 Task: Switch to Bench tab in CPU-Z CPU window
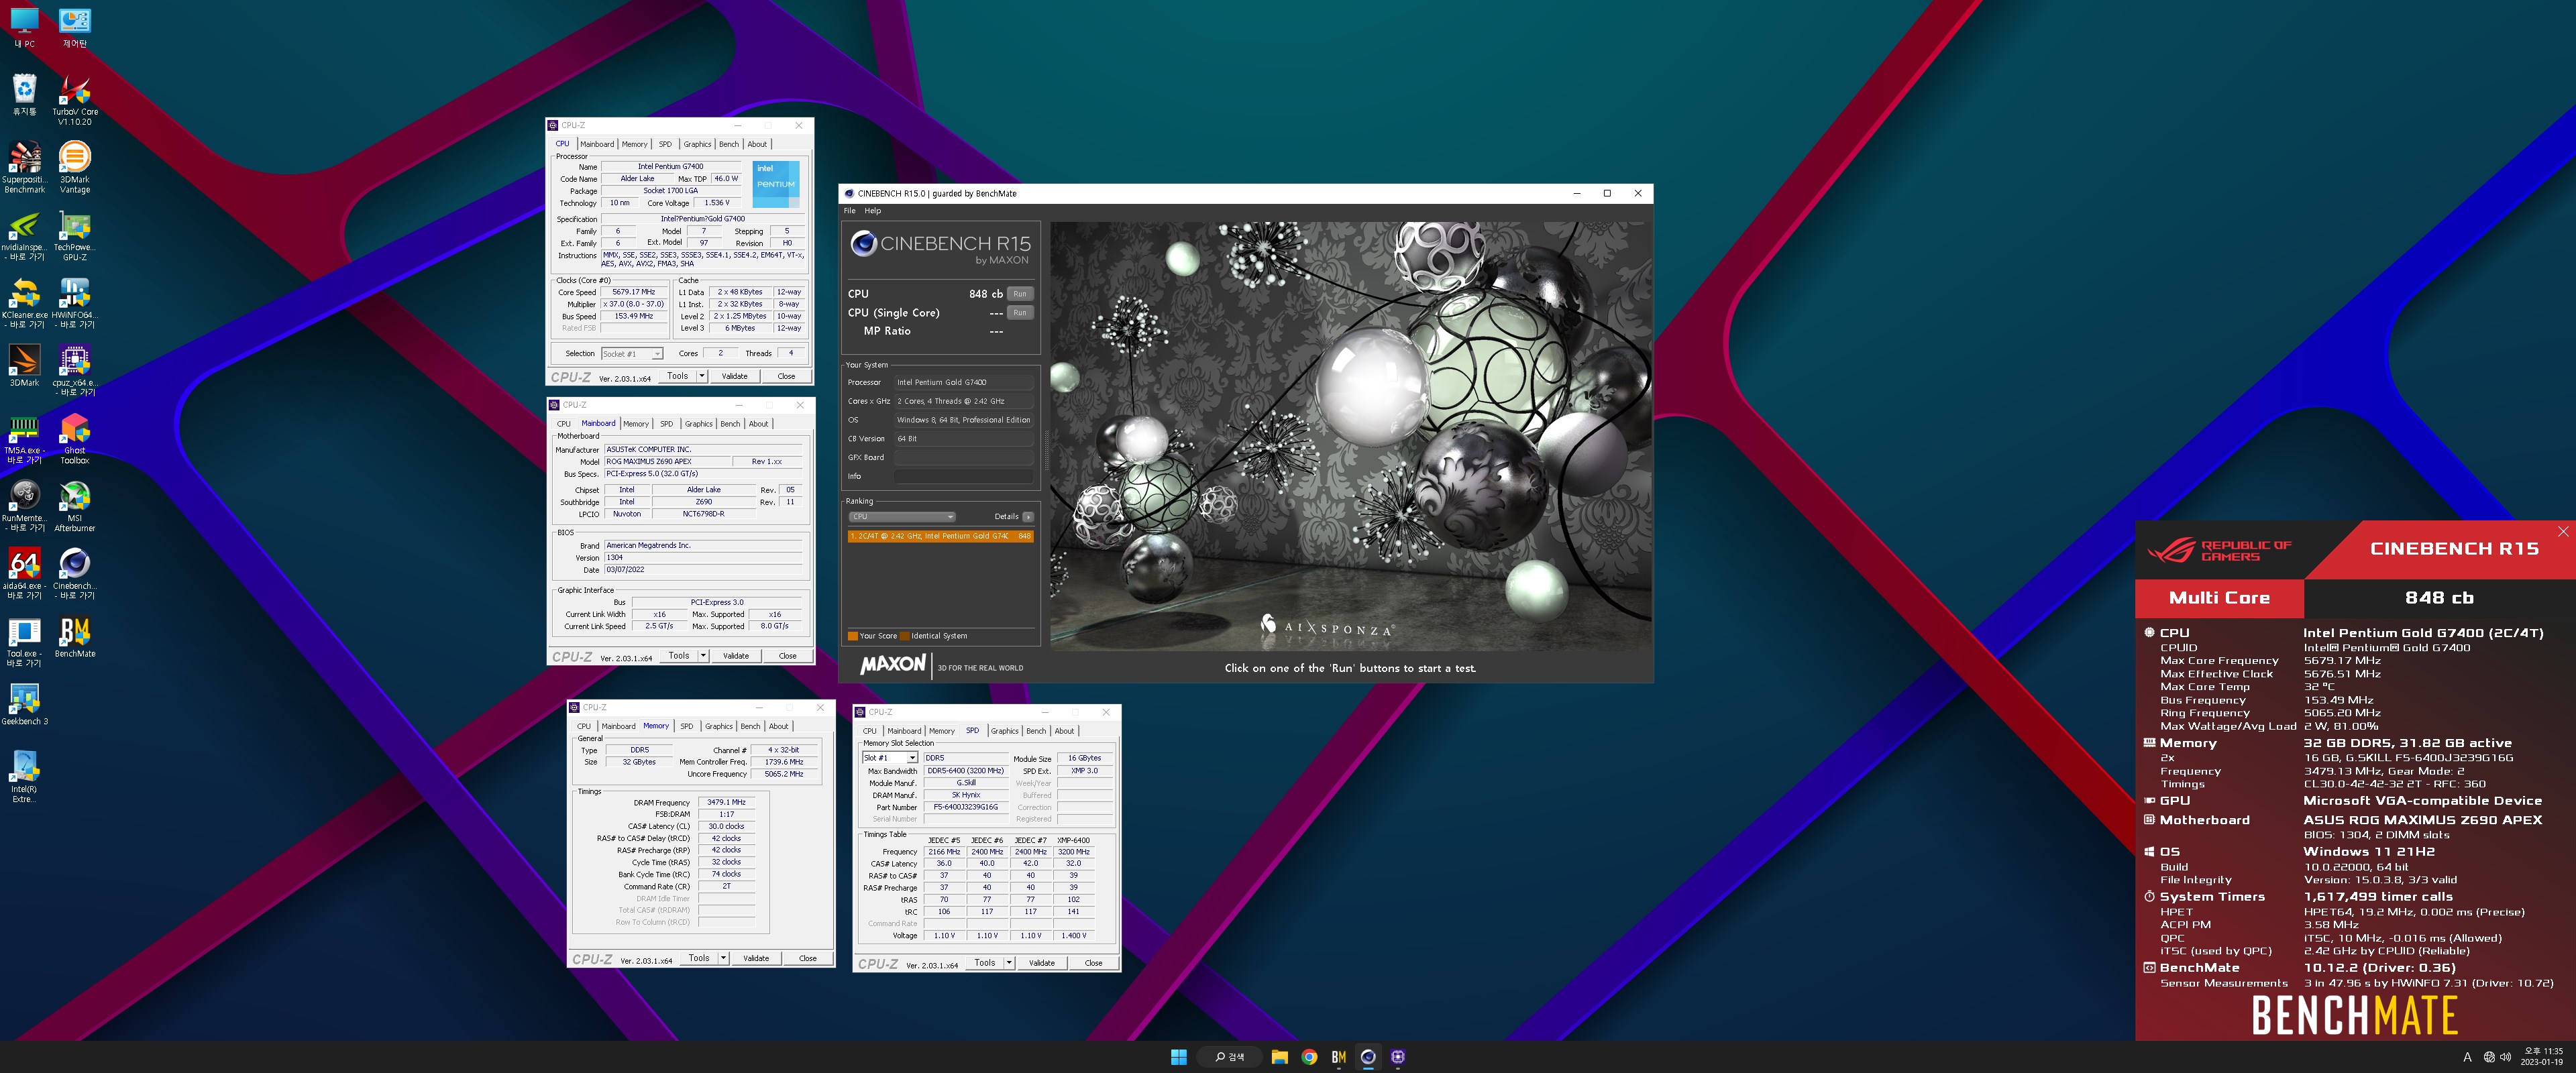click(x=729, y=144)
